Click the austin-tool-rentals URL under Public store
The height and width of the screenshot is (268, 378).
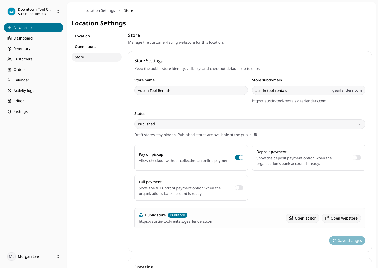(176, 221)
